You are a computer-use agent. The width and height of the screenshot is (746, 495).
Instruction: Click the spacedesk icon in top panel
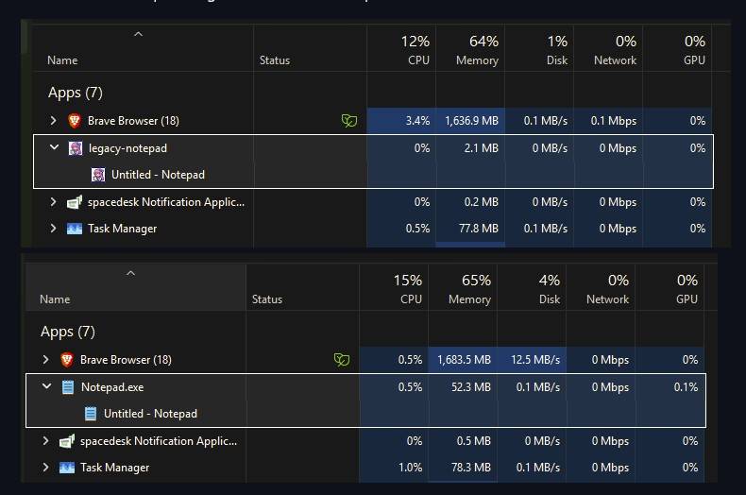75,202
